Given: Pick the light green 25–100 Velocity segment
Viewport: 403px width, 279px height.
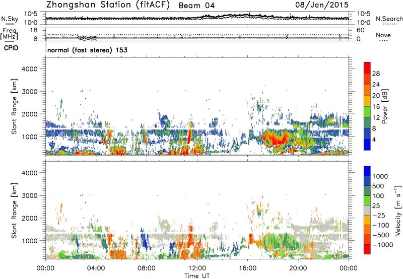Looking at the screenshot, I should coord(367,200).
